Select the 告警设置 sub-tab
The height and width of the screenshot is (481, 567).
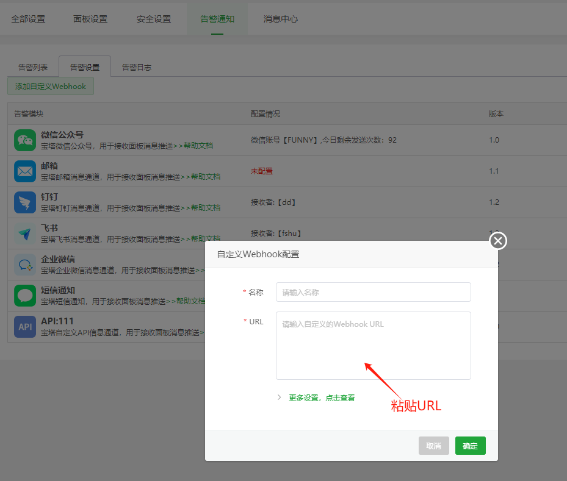point(85,67)
